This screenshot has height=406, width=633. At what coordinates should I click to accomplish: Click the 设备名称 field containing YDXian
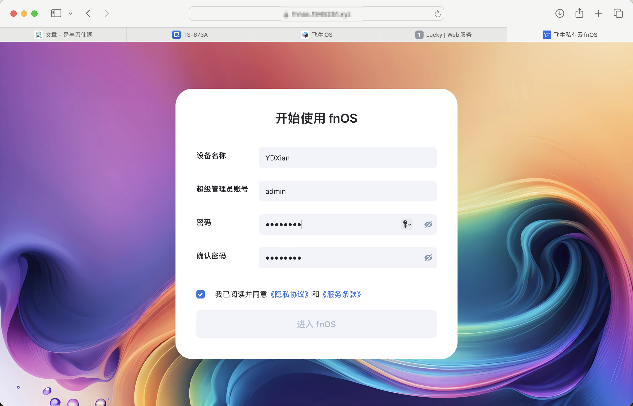[x=348, y=158]
